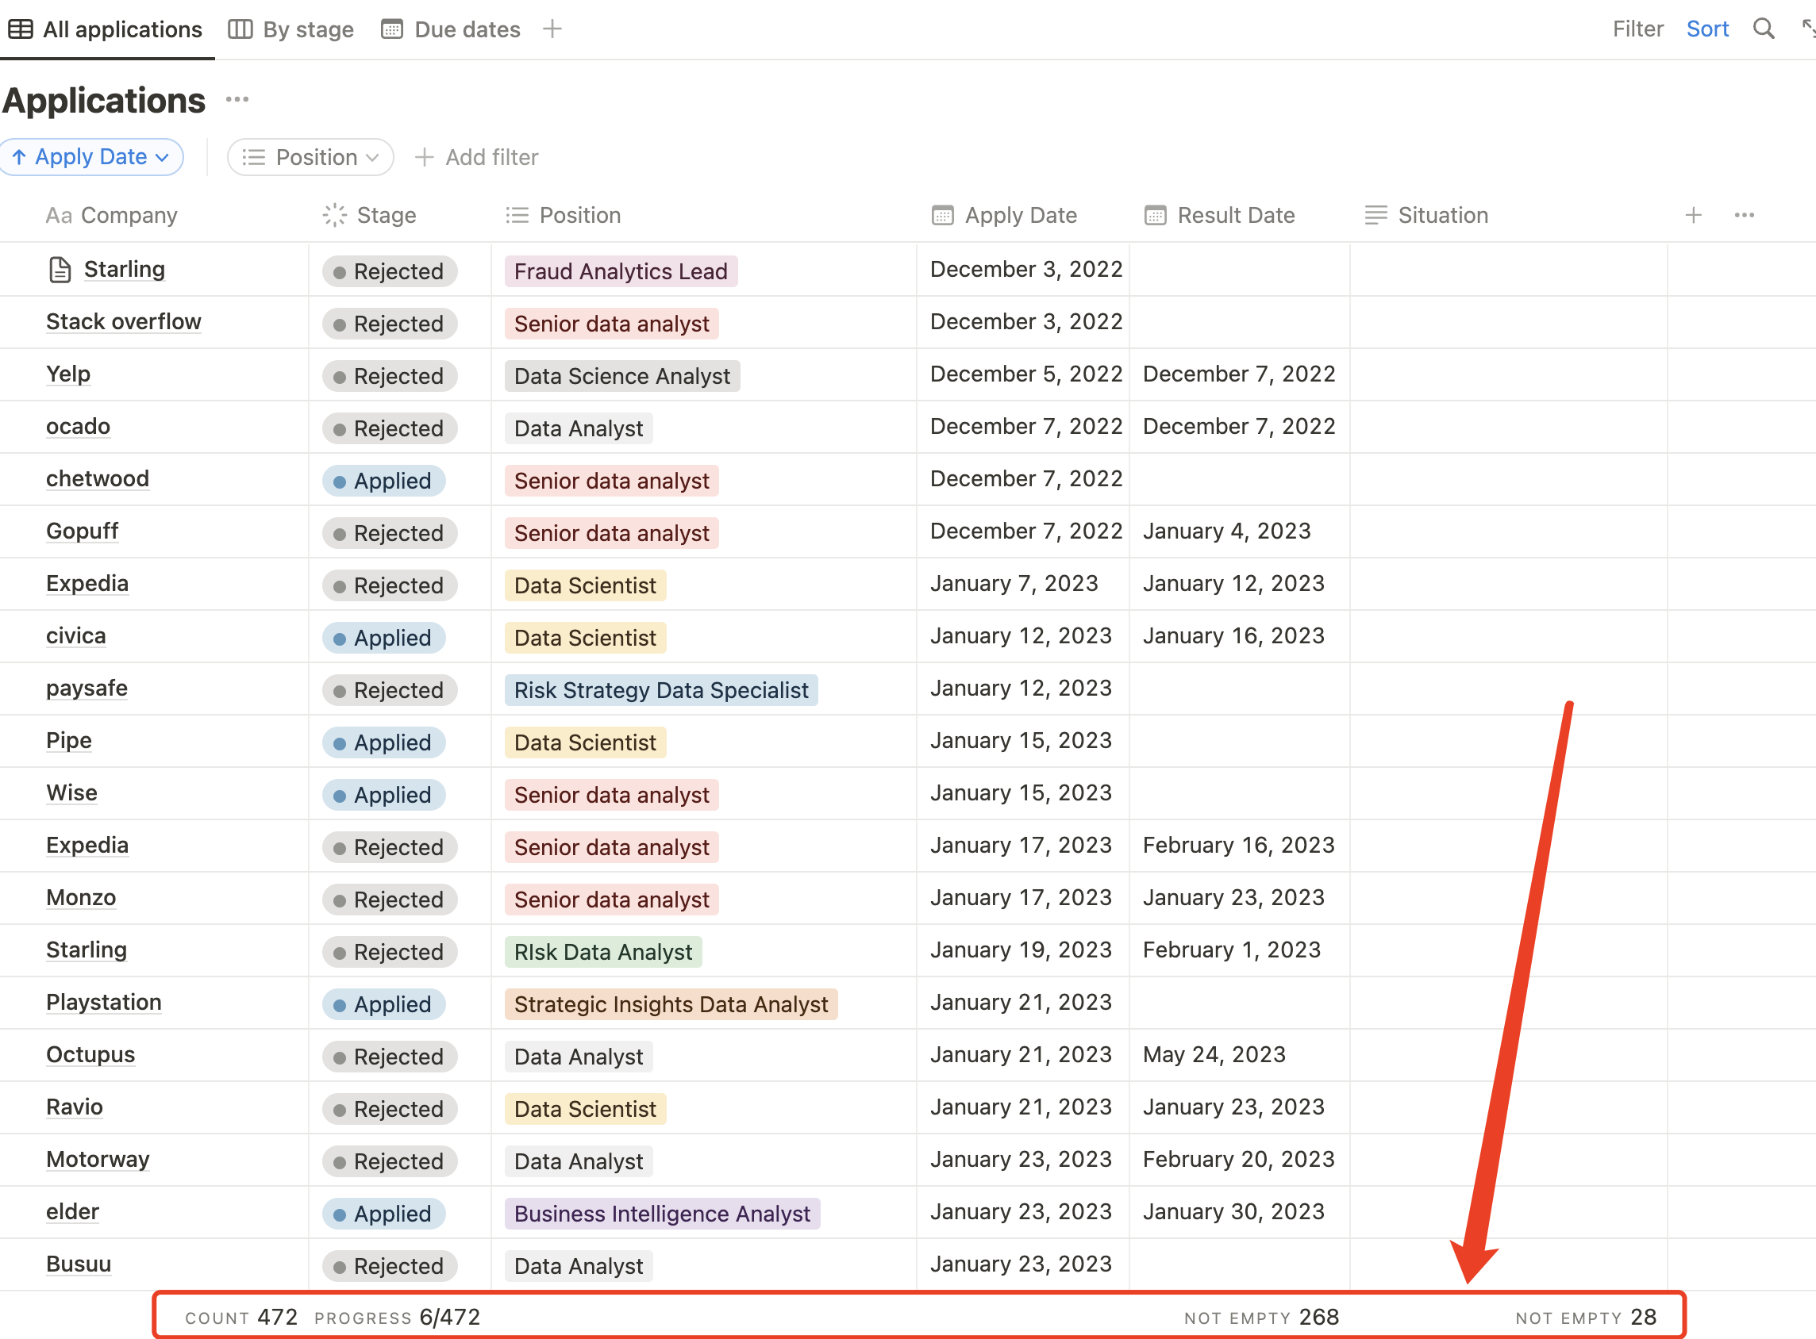
Task: Switch to Due dates tab
Action: click(x=451, y=29)
